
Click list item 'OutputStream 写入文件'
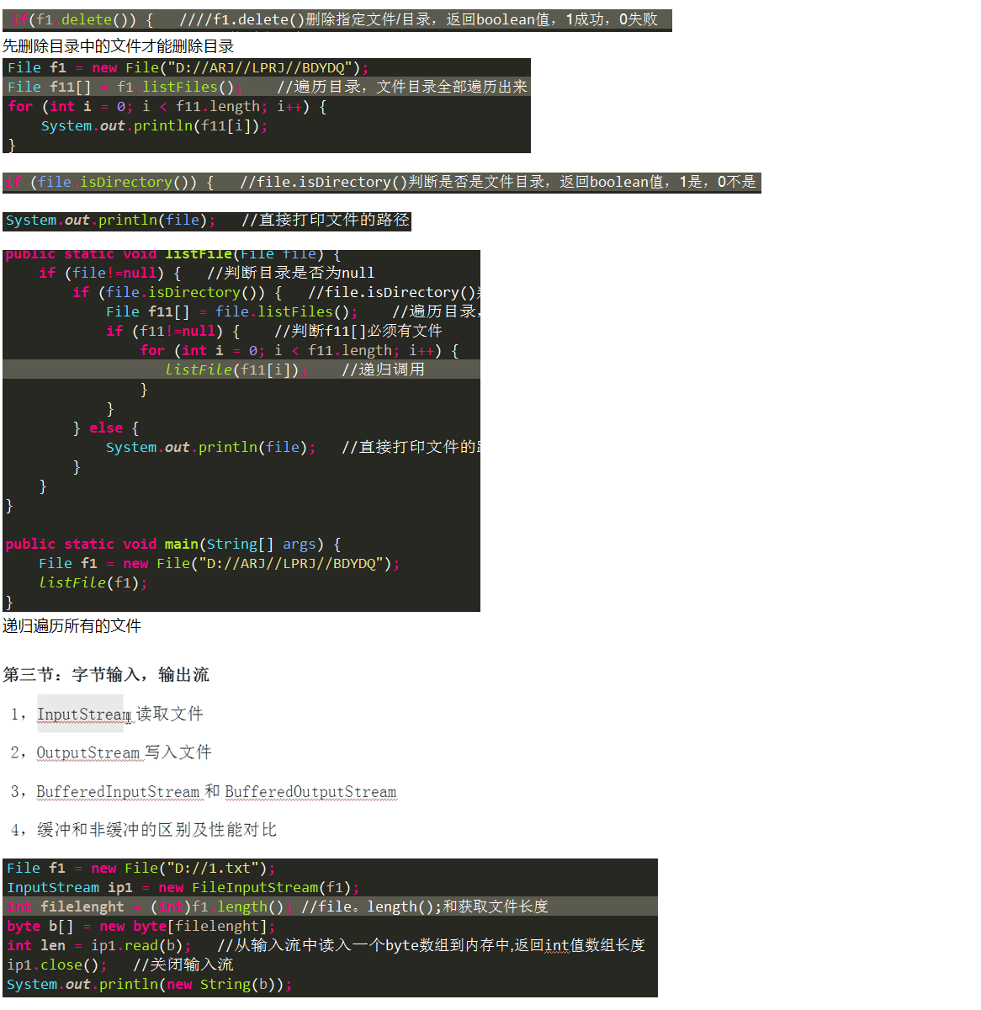[124, 752]
